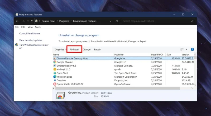Click the Search Programs and Features box
This screenshot has width=211, height=116.
[158, 21]
